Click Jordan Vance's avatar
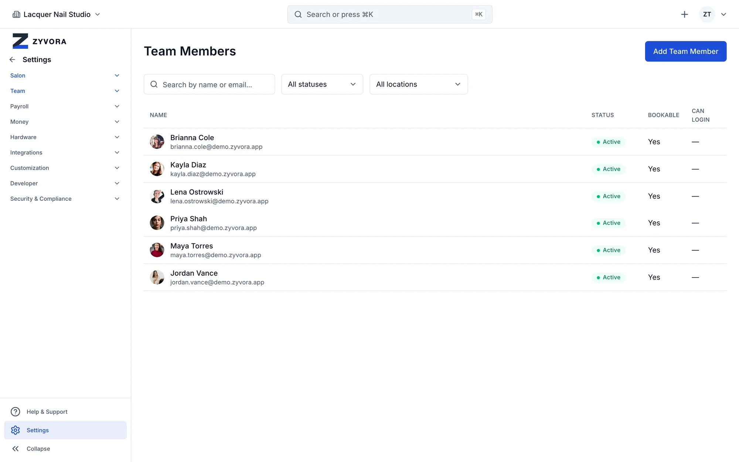 (x=157, y=277)
